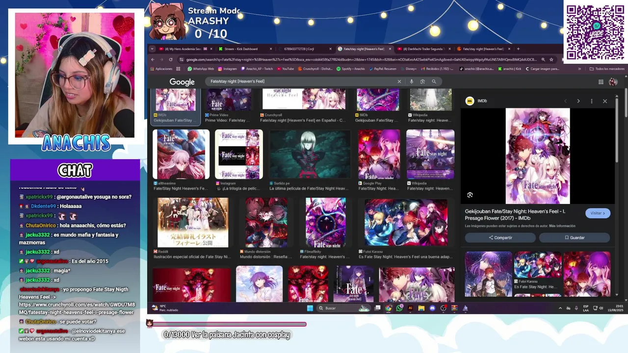628x353 pixels.
Task: Bookmark this page with the star
Action: click(551, 59)
